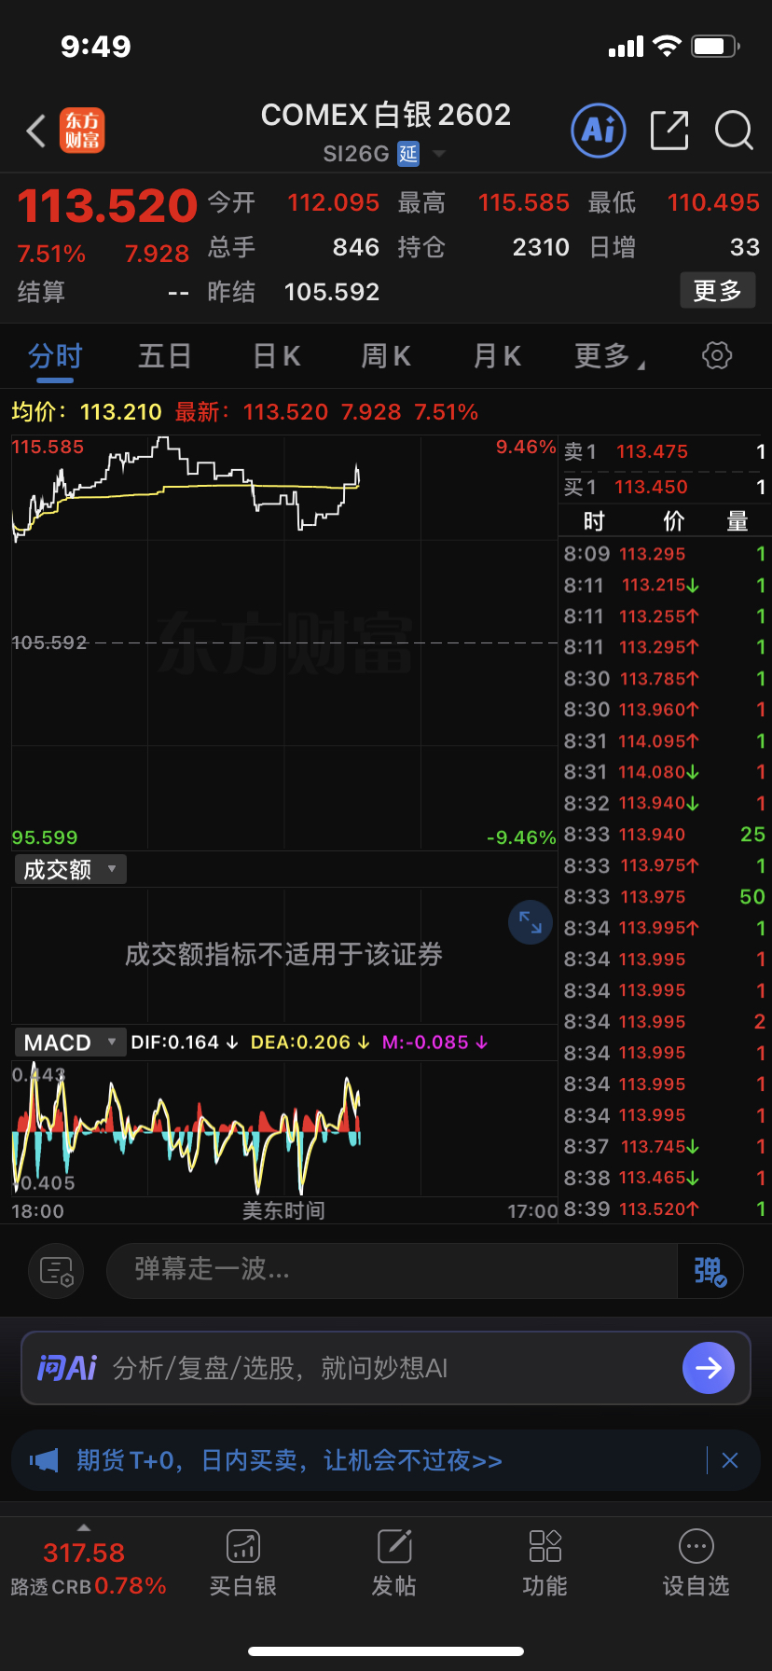Expand contract selector next to SI26G

coord(438,154)
